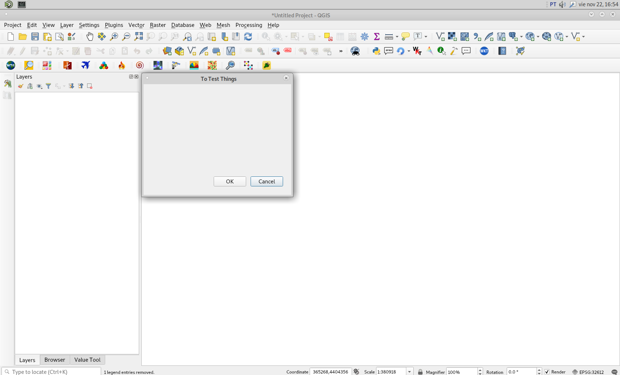Image resolution: width=620 pixels, height=375 pixels.
Task: Open the Python console icon
Action: click(376, 51)
